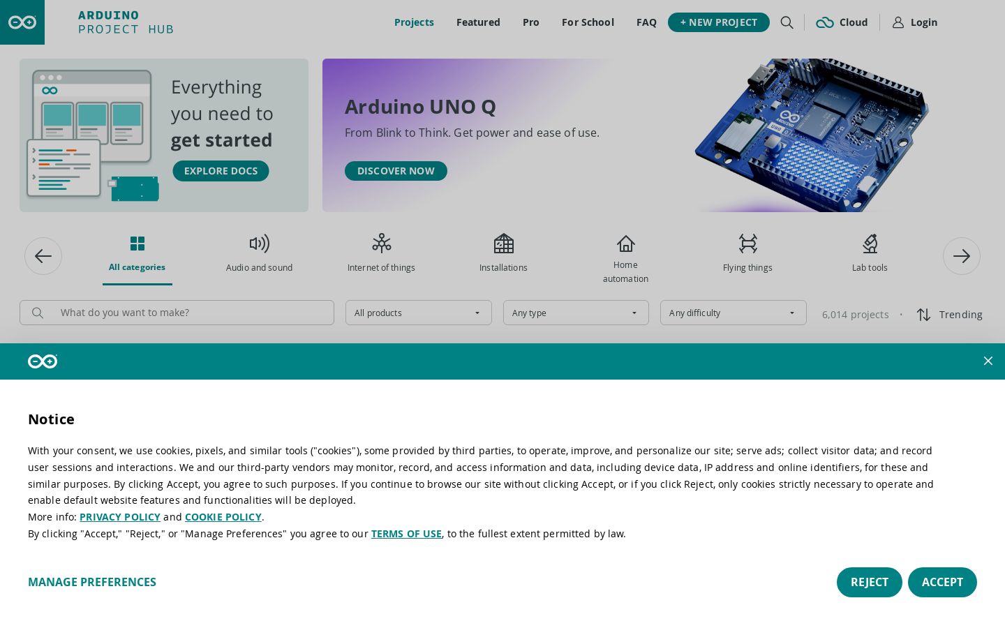Click the Login text in the header
1005x628 pixels.
coord(924,22)
